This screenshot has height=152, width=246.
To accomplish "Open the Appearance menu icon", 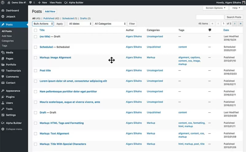I will point(3,91).
